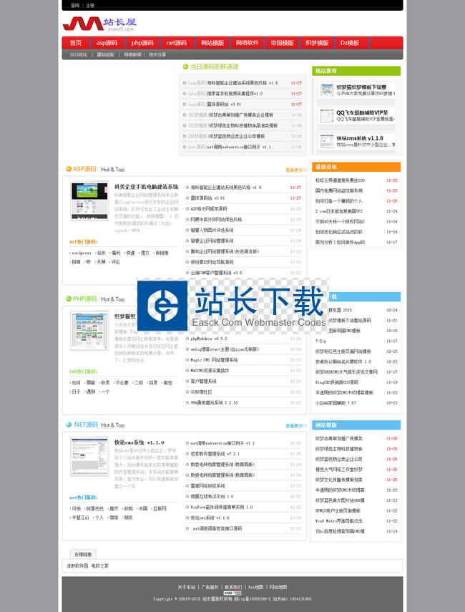Image resolution: width=465 pixels, height=612 pixels.
Task: Open the 织梦模版 navigation tab
Action: 317,43
